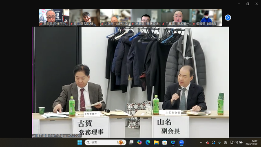Screen dimensions: 261x147
Task: Click muted mic icon on 高知県 thumbnail
Action: point(41,24)
